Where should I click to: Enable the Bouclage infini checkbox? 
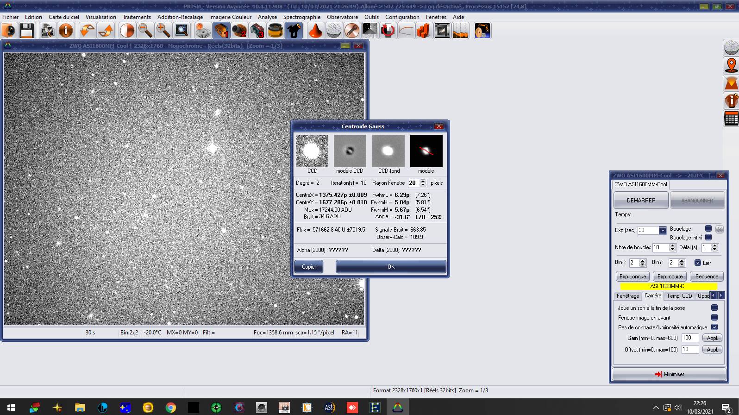click(708, 237)
